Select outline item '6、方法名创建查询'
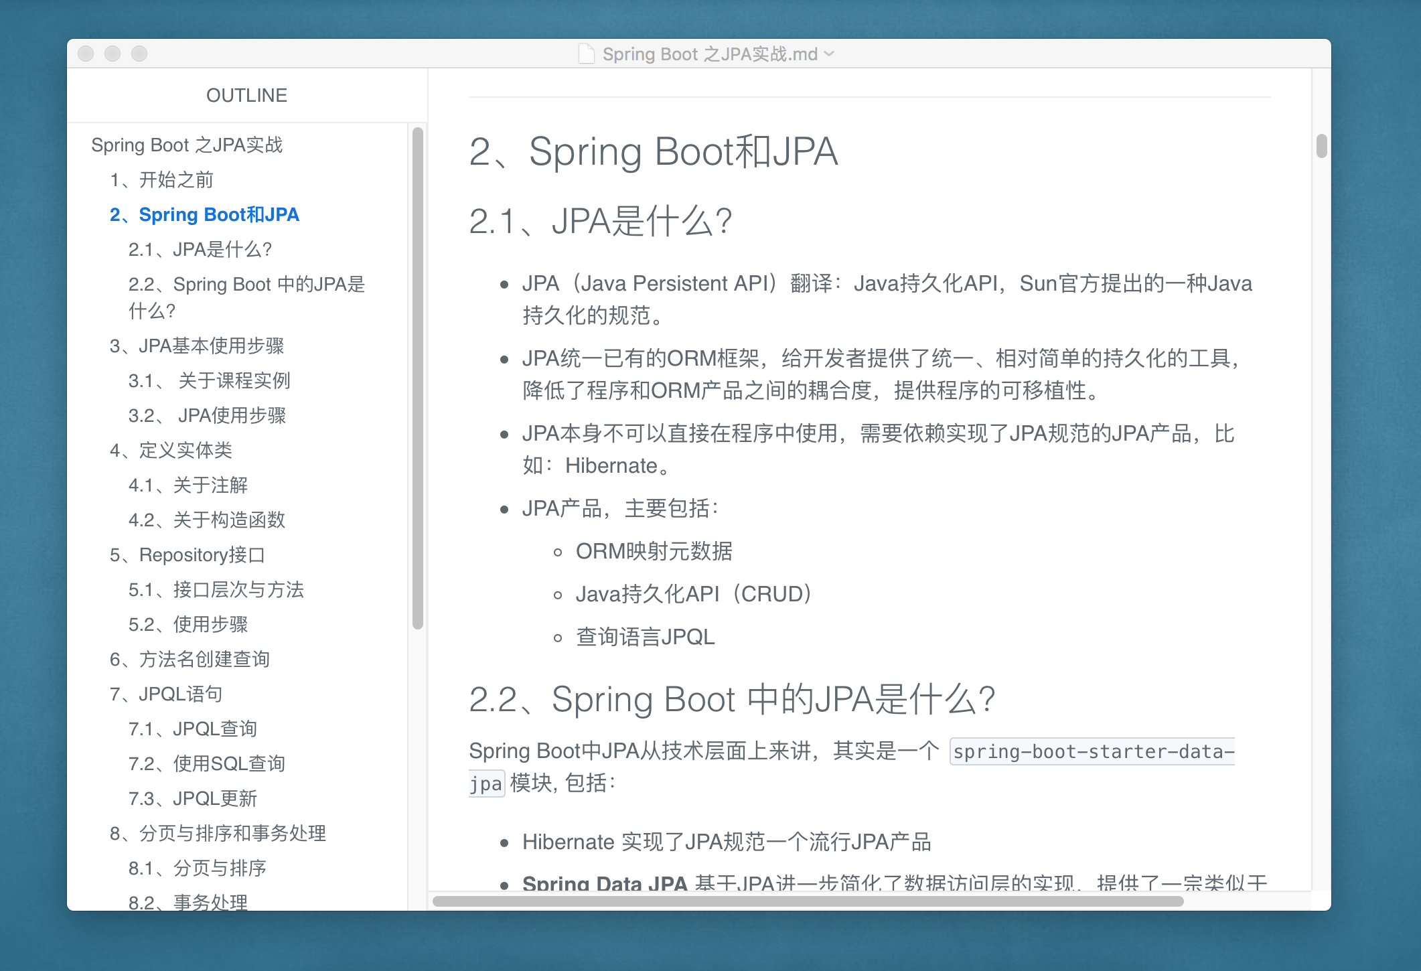 point(190,659)
